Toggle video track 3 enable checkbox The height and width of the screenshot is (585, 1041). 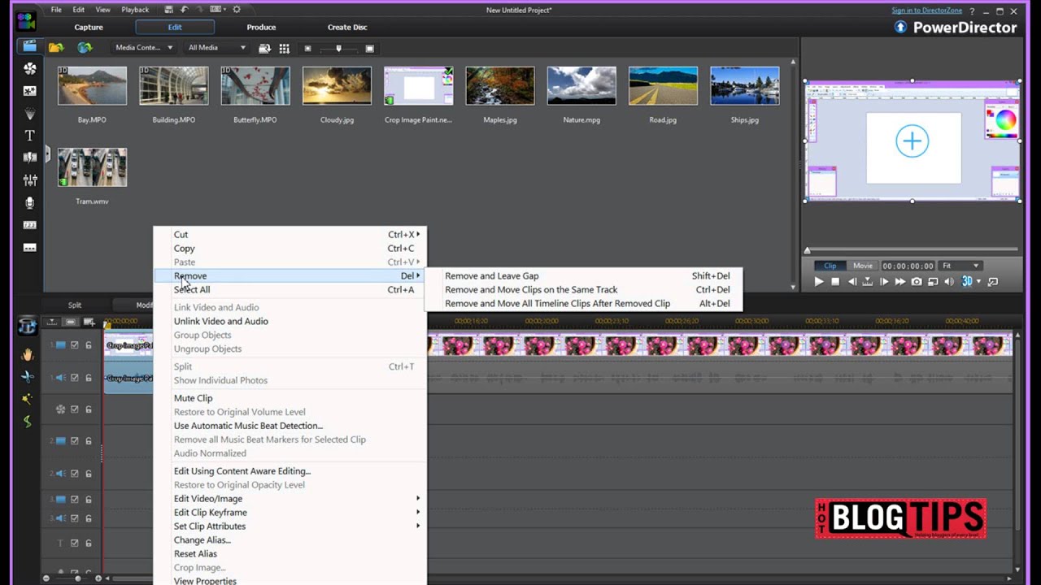click(x=75, y=500)
